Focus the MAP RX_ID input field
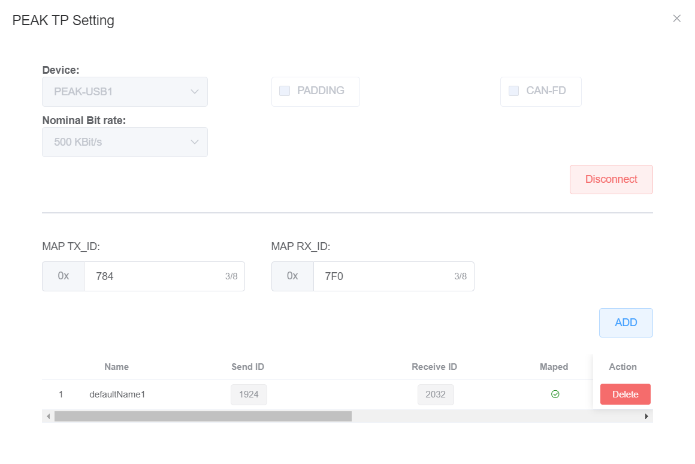Screen dimensions: 695x464 [382, 276]
